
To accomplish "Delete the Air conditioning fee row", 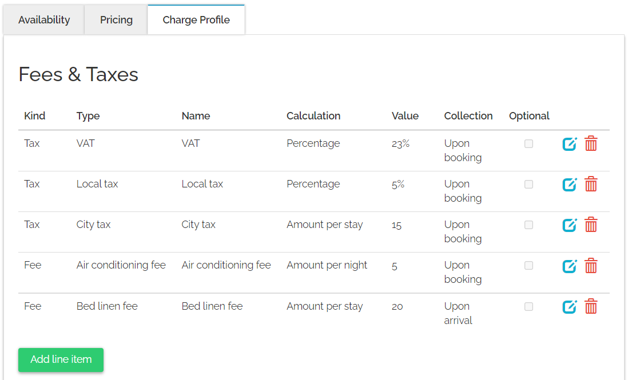I will click(591, 266).
